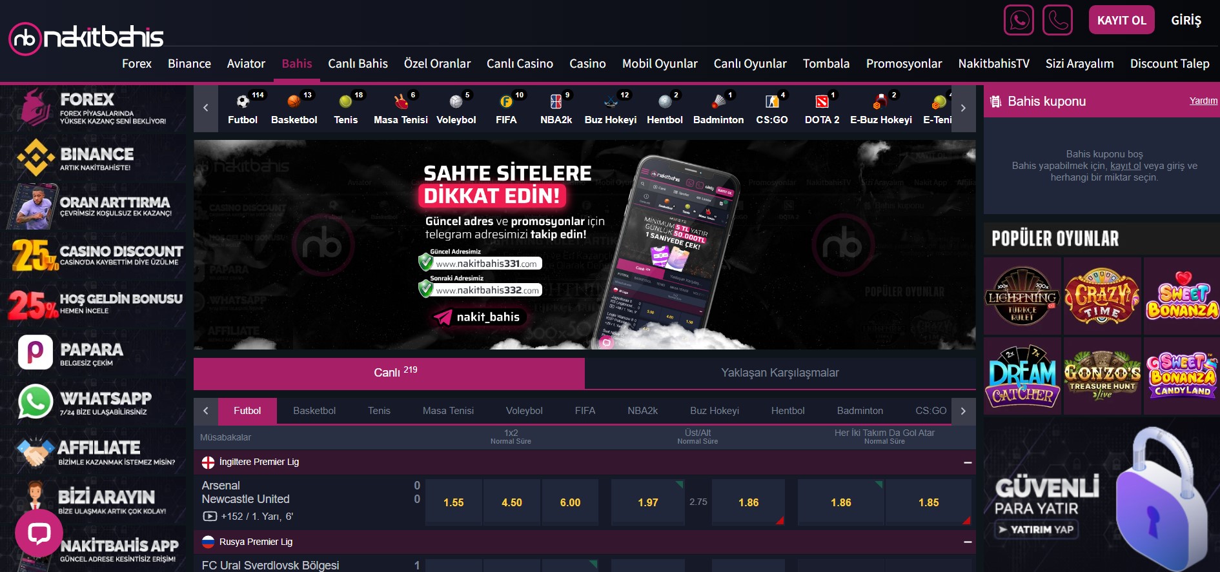Go to Canlı Bahis in navigation

tap(358, 64)
